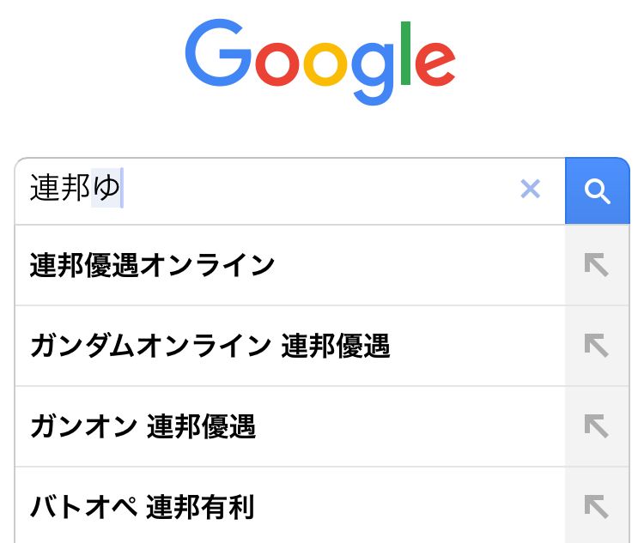Select the 連邦優遇オンライン suggestion

pos(152,265)
